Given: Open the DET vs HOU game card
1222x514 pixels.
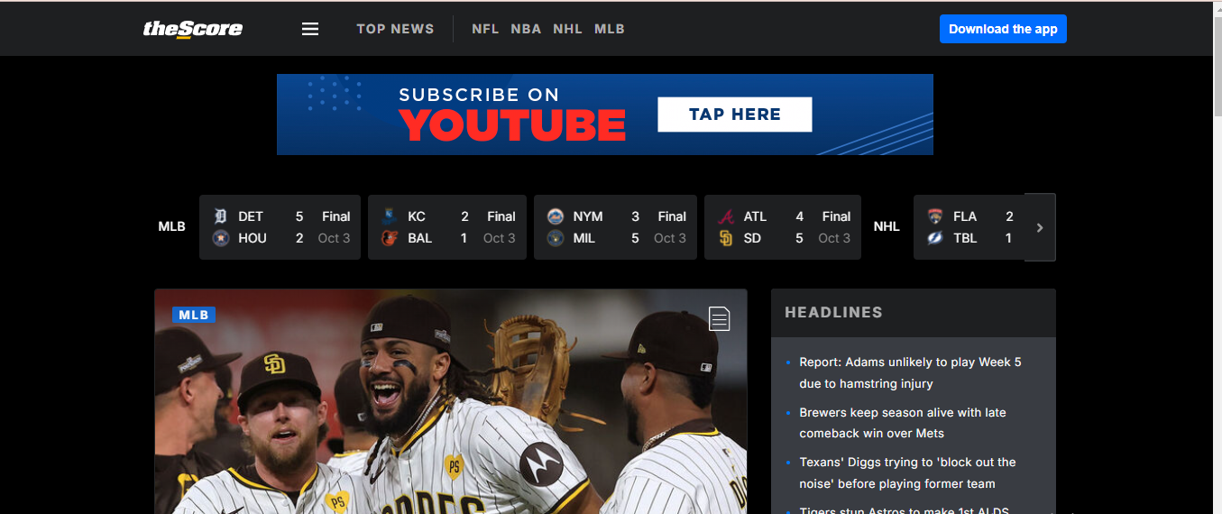Looking at the screenshot, I should (x=280, y=227).
